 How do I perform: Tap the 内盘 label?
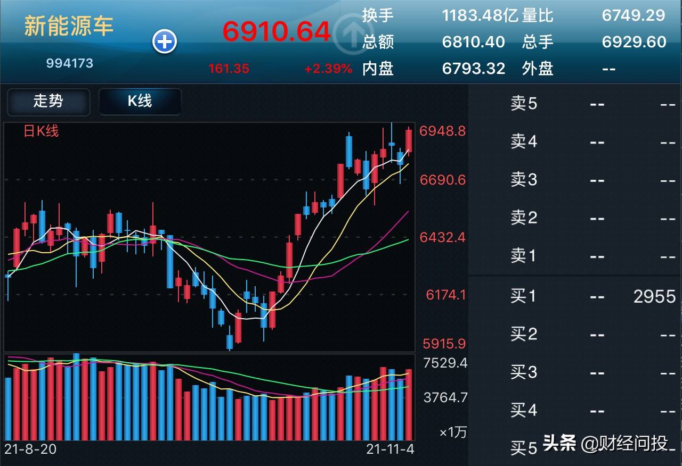[378, 68]
